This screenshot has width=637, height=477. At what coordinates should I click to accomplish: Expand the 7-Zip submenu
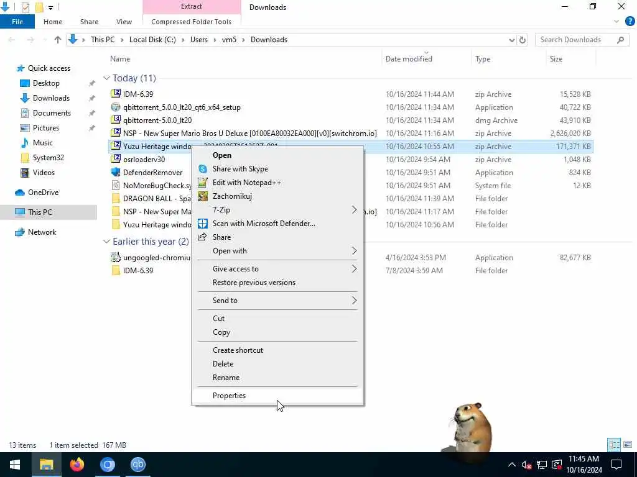coord(277,210)
